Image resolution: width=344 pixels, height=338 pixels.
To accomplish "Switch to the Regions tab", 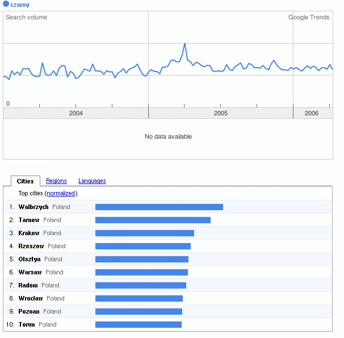I will [56, 181].
